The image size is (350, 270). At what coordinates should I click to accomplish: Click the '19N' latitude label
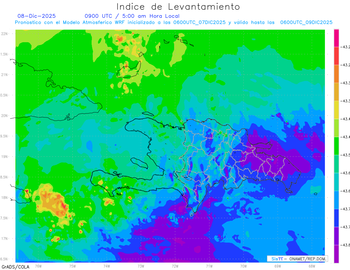point(5,156)
